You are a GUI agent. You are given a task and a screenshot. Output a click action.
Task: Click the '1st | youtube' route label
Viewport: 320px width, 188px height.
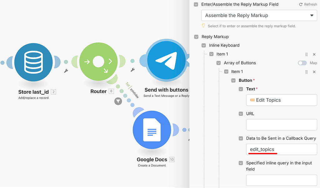pyautogui.click(x=132, y=90)
